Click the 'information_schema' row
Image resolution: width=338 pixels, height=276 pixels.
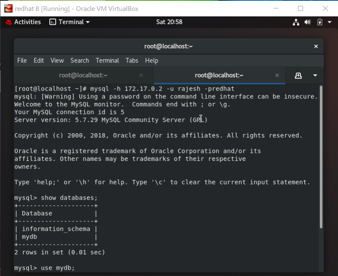[x=56, y=229]
